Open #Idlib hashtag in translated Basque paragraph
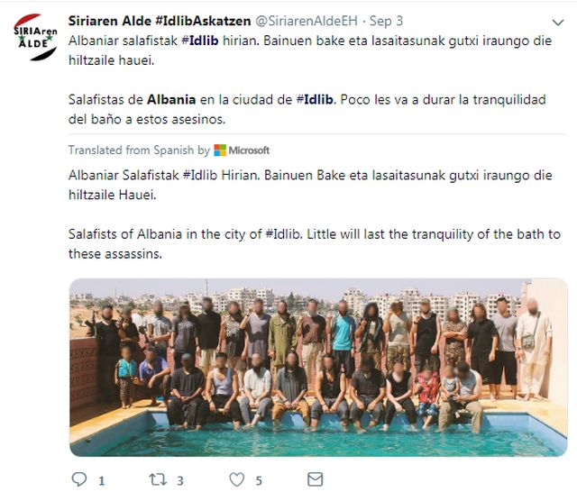This screenshot has height=492, width=577. point(200,175)
